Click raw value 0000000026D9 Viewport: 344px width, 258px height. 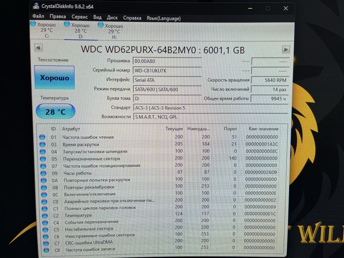click(x=261, y=172)
